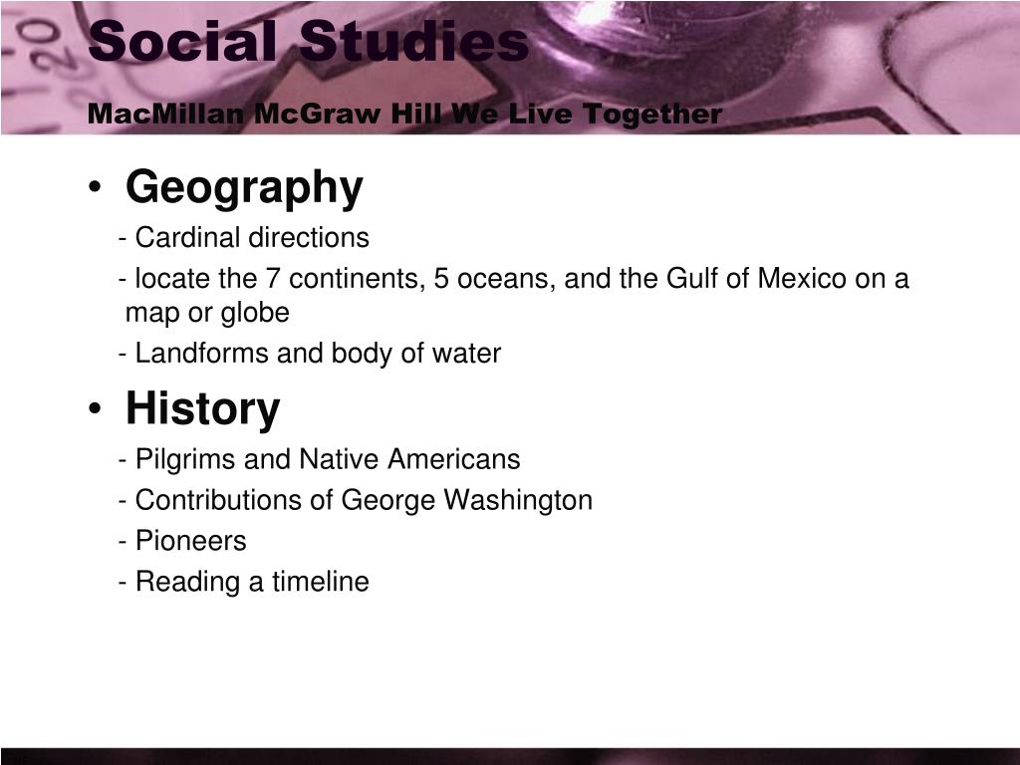Select '- Landforms and body of water'
This screenshot has height=765, width=1020.
pos(310,354)
